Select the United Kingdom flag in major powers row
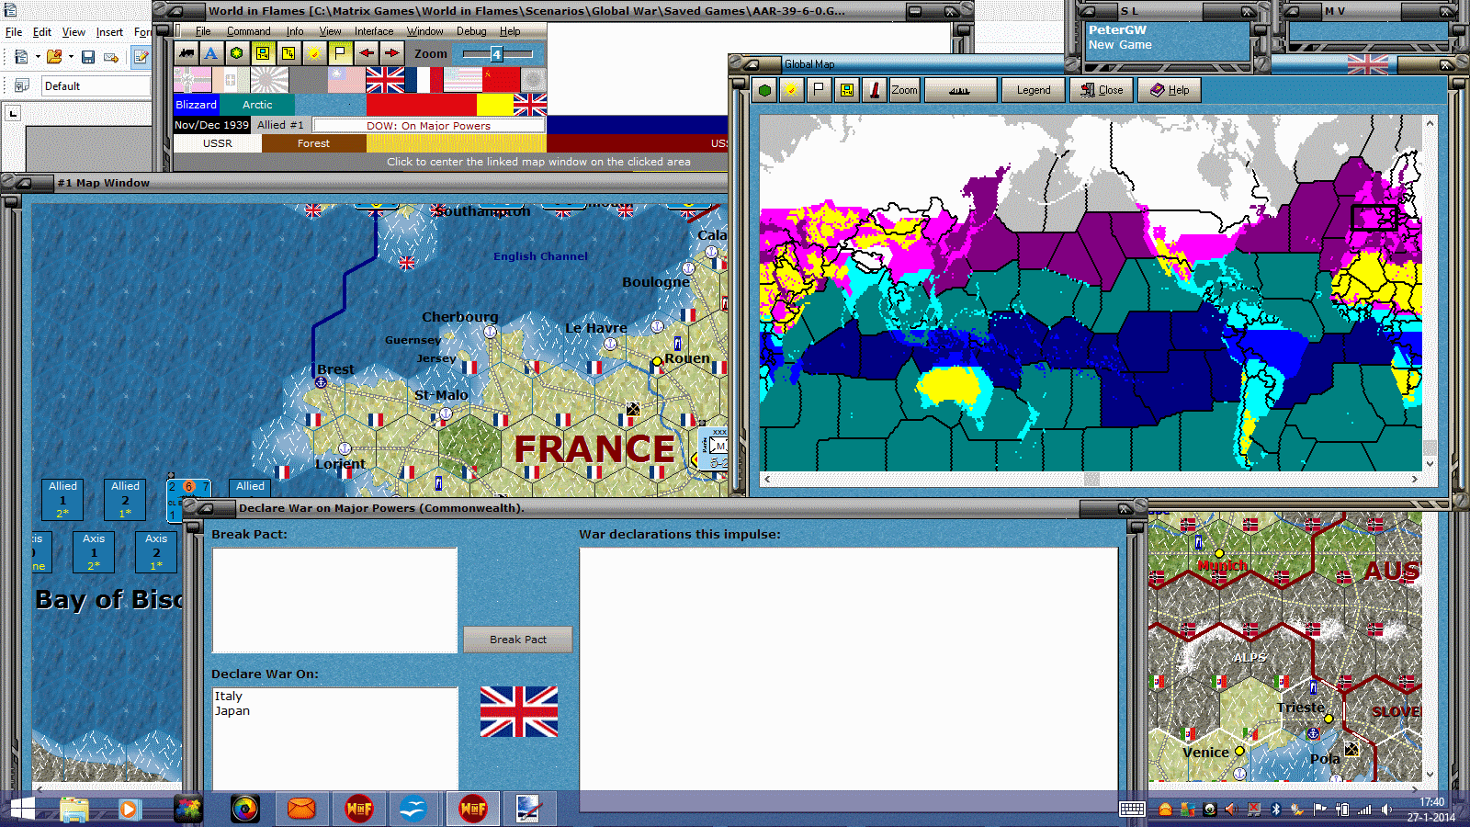The width and height of the screenshot is (1470, 827). pos(385,80)
